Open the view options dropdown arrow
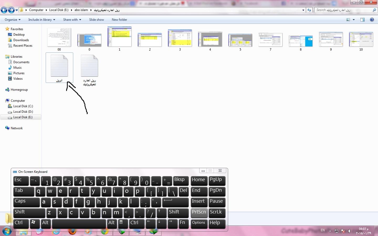The image size is (378, 236). (354, 20)
